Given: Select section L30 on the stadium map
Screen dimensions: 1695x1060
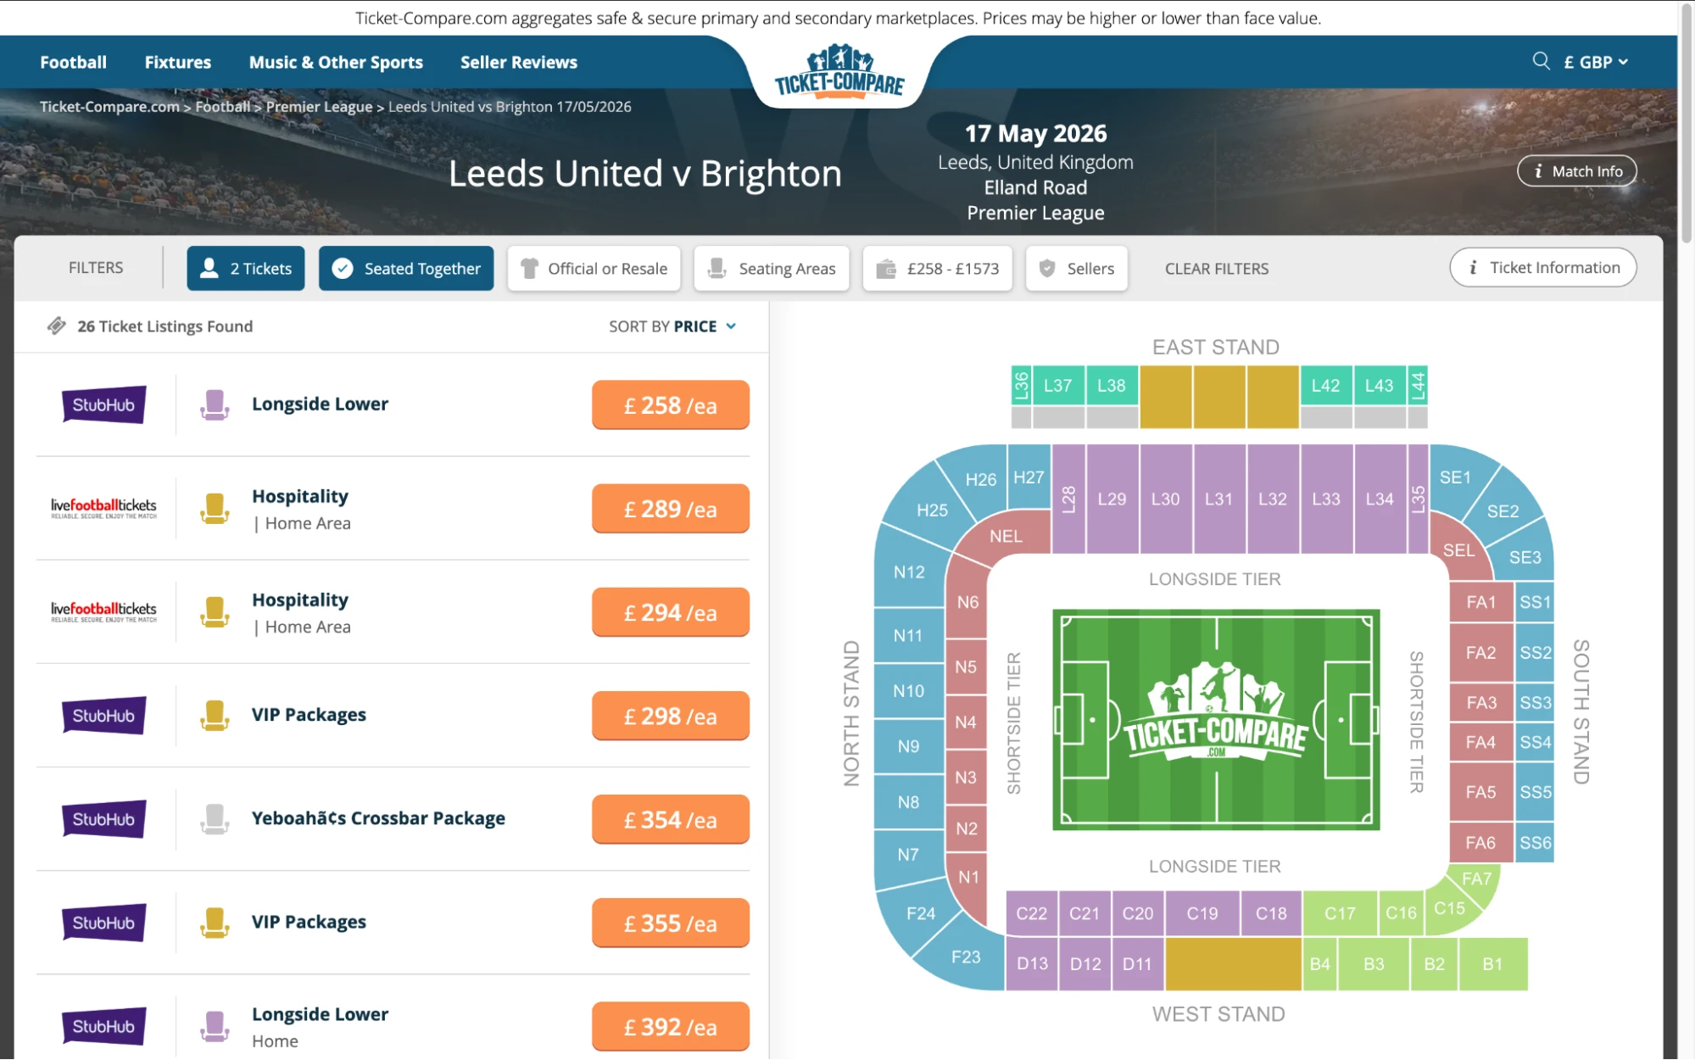Looking at the screenshot, I should (x=1166, y=499).
